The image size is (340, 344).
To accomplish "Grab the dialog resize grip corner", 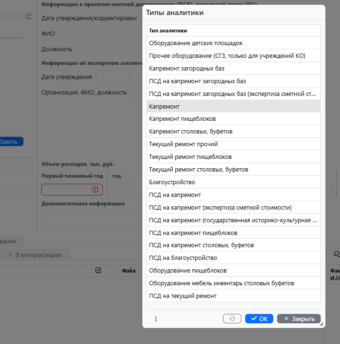I will click(321, 324).
